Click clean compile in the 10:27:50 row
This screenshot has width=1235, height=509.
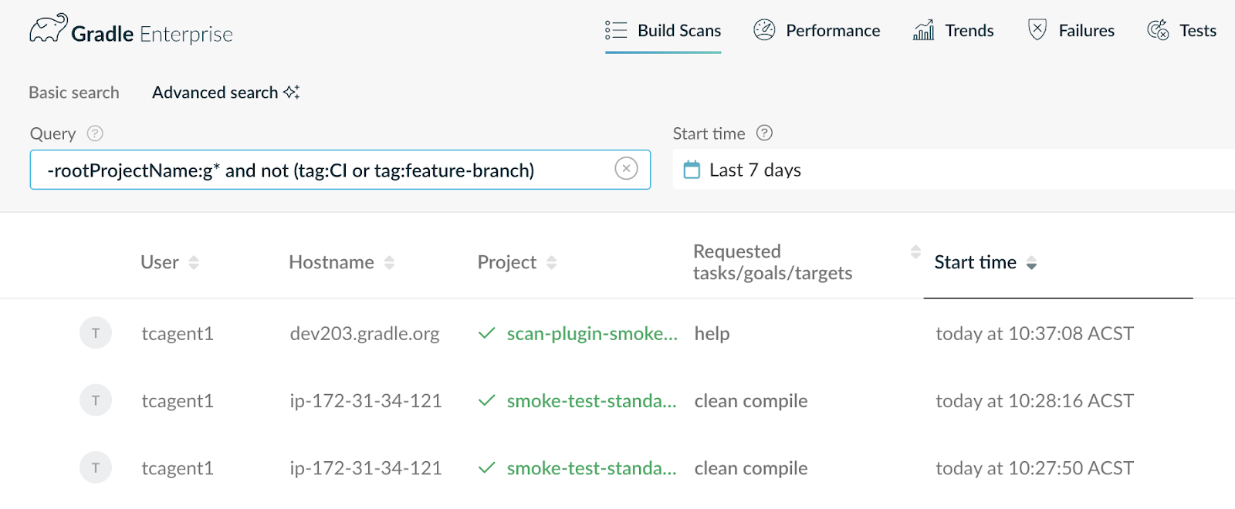pos(751,467)
